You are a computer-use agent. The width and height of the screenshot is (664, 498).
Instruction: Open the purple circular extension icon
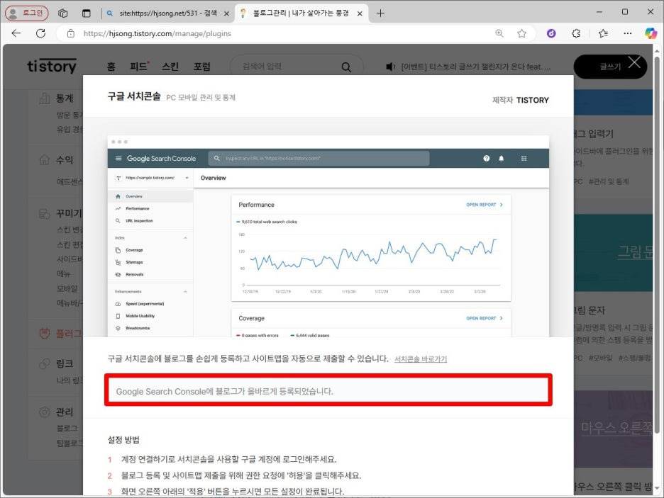click(551, 33)
